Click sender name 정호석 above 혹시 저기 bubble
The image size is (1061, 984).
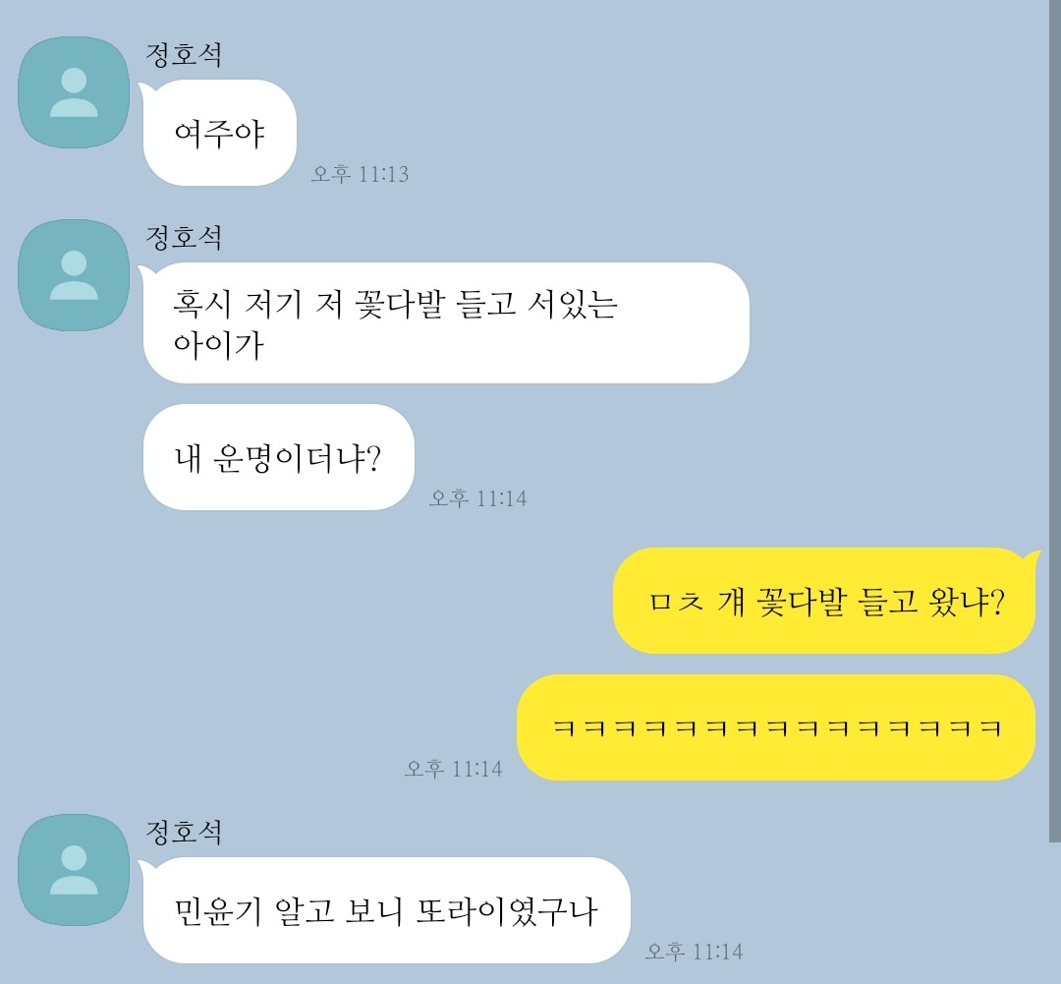coord(184,238)
